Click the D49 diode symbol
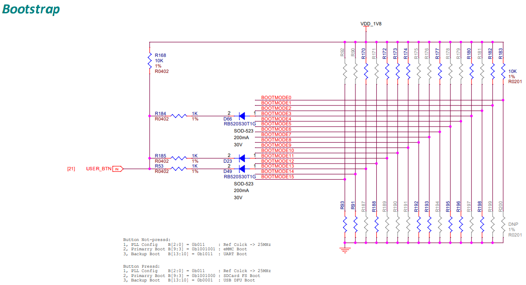 point(242,169)
